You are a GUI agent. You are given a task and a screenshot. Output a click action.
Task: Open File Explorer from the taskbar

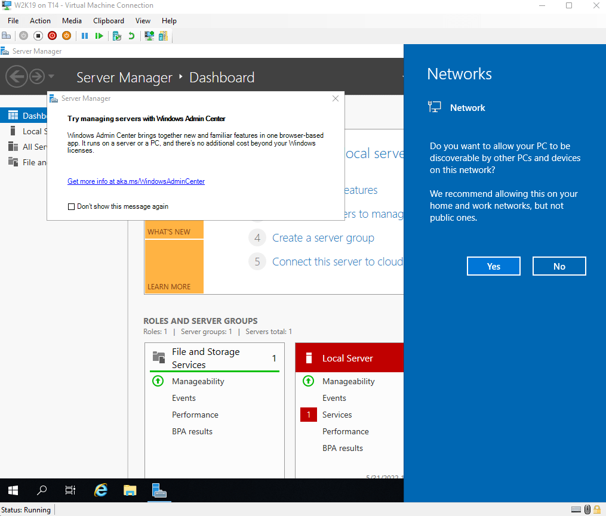point(130,490)
